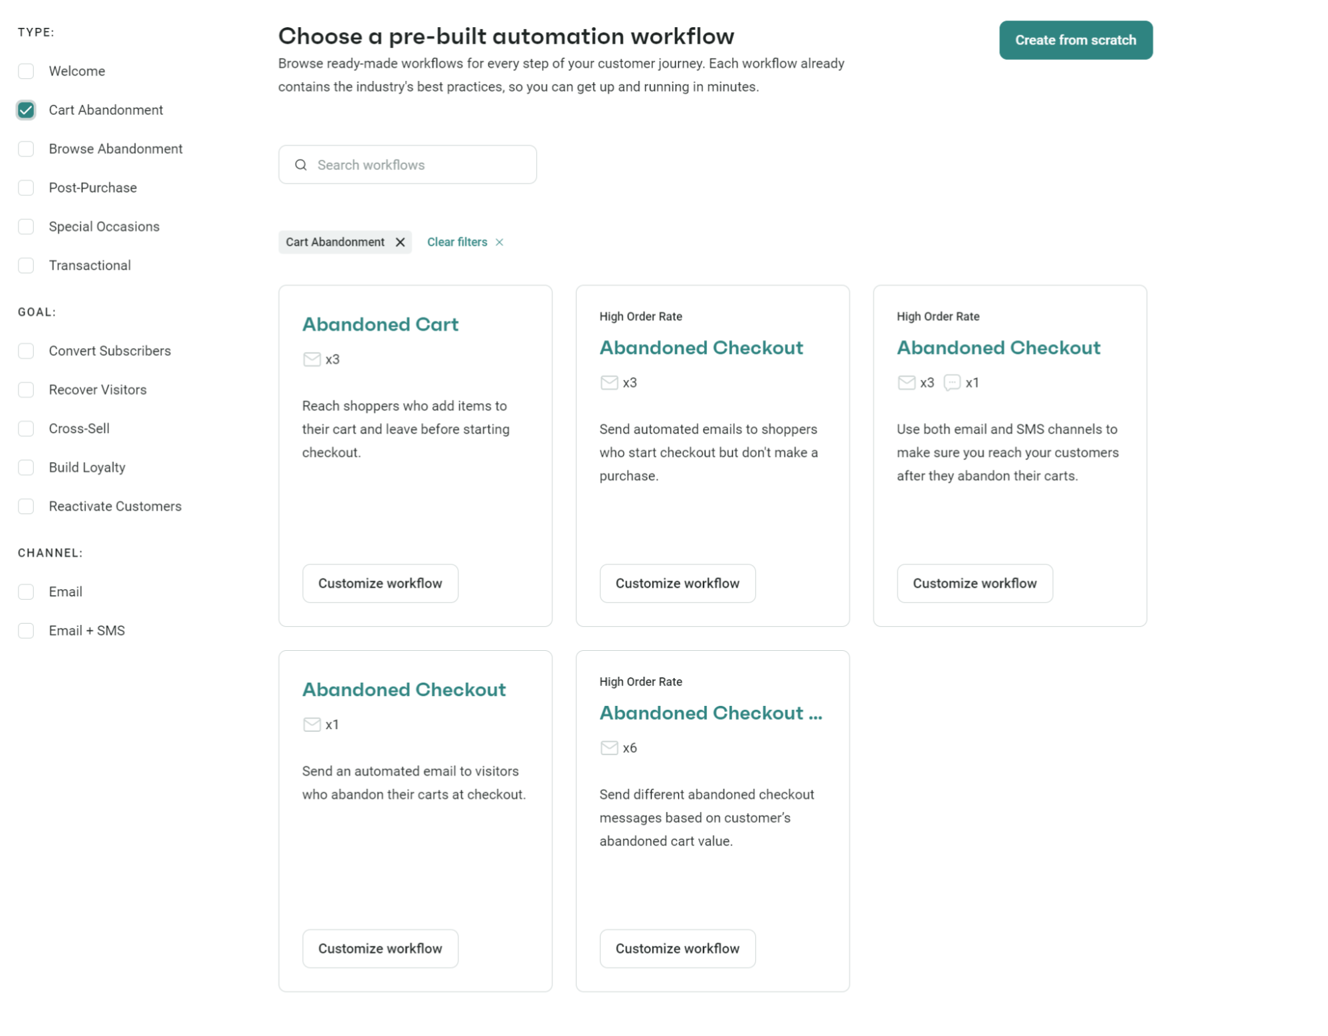
Task: Remove the Cart Abandonment filter chip with its X
Action: click(400, 242)
